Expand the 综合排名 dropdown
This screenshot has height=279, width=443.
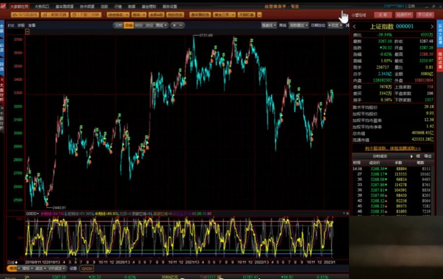(118, 15)
